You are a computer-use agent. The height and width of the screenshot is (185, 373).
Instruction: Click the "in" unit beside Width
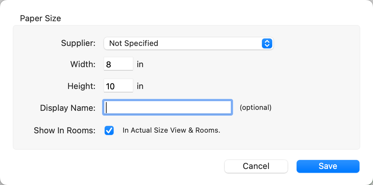pos(140,64)
